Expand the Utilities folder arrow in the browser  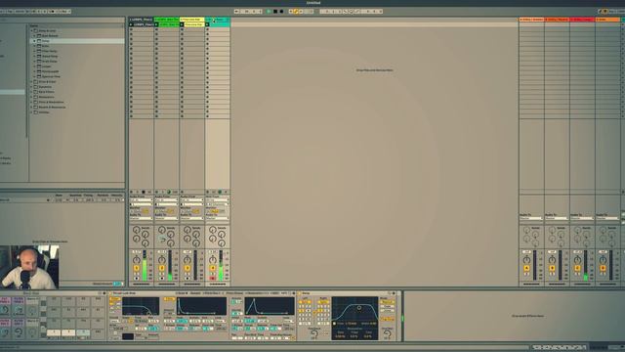[32, 112]
